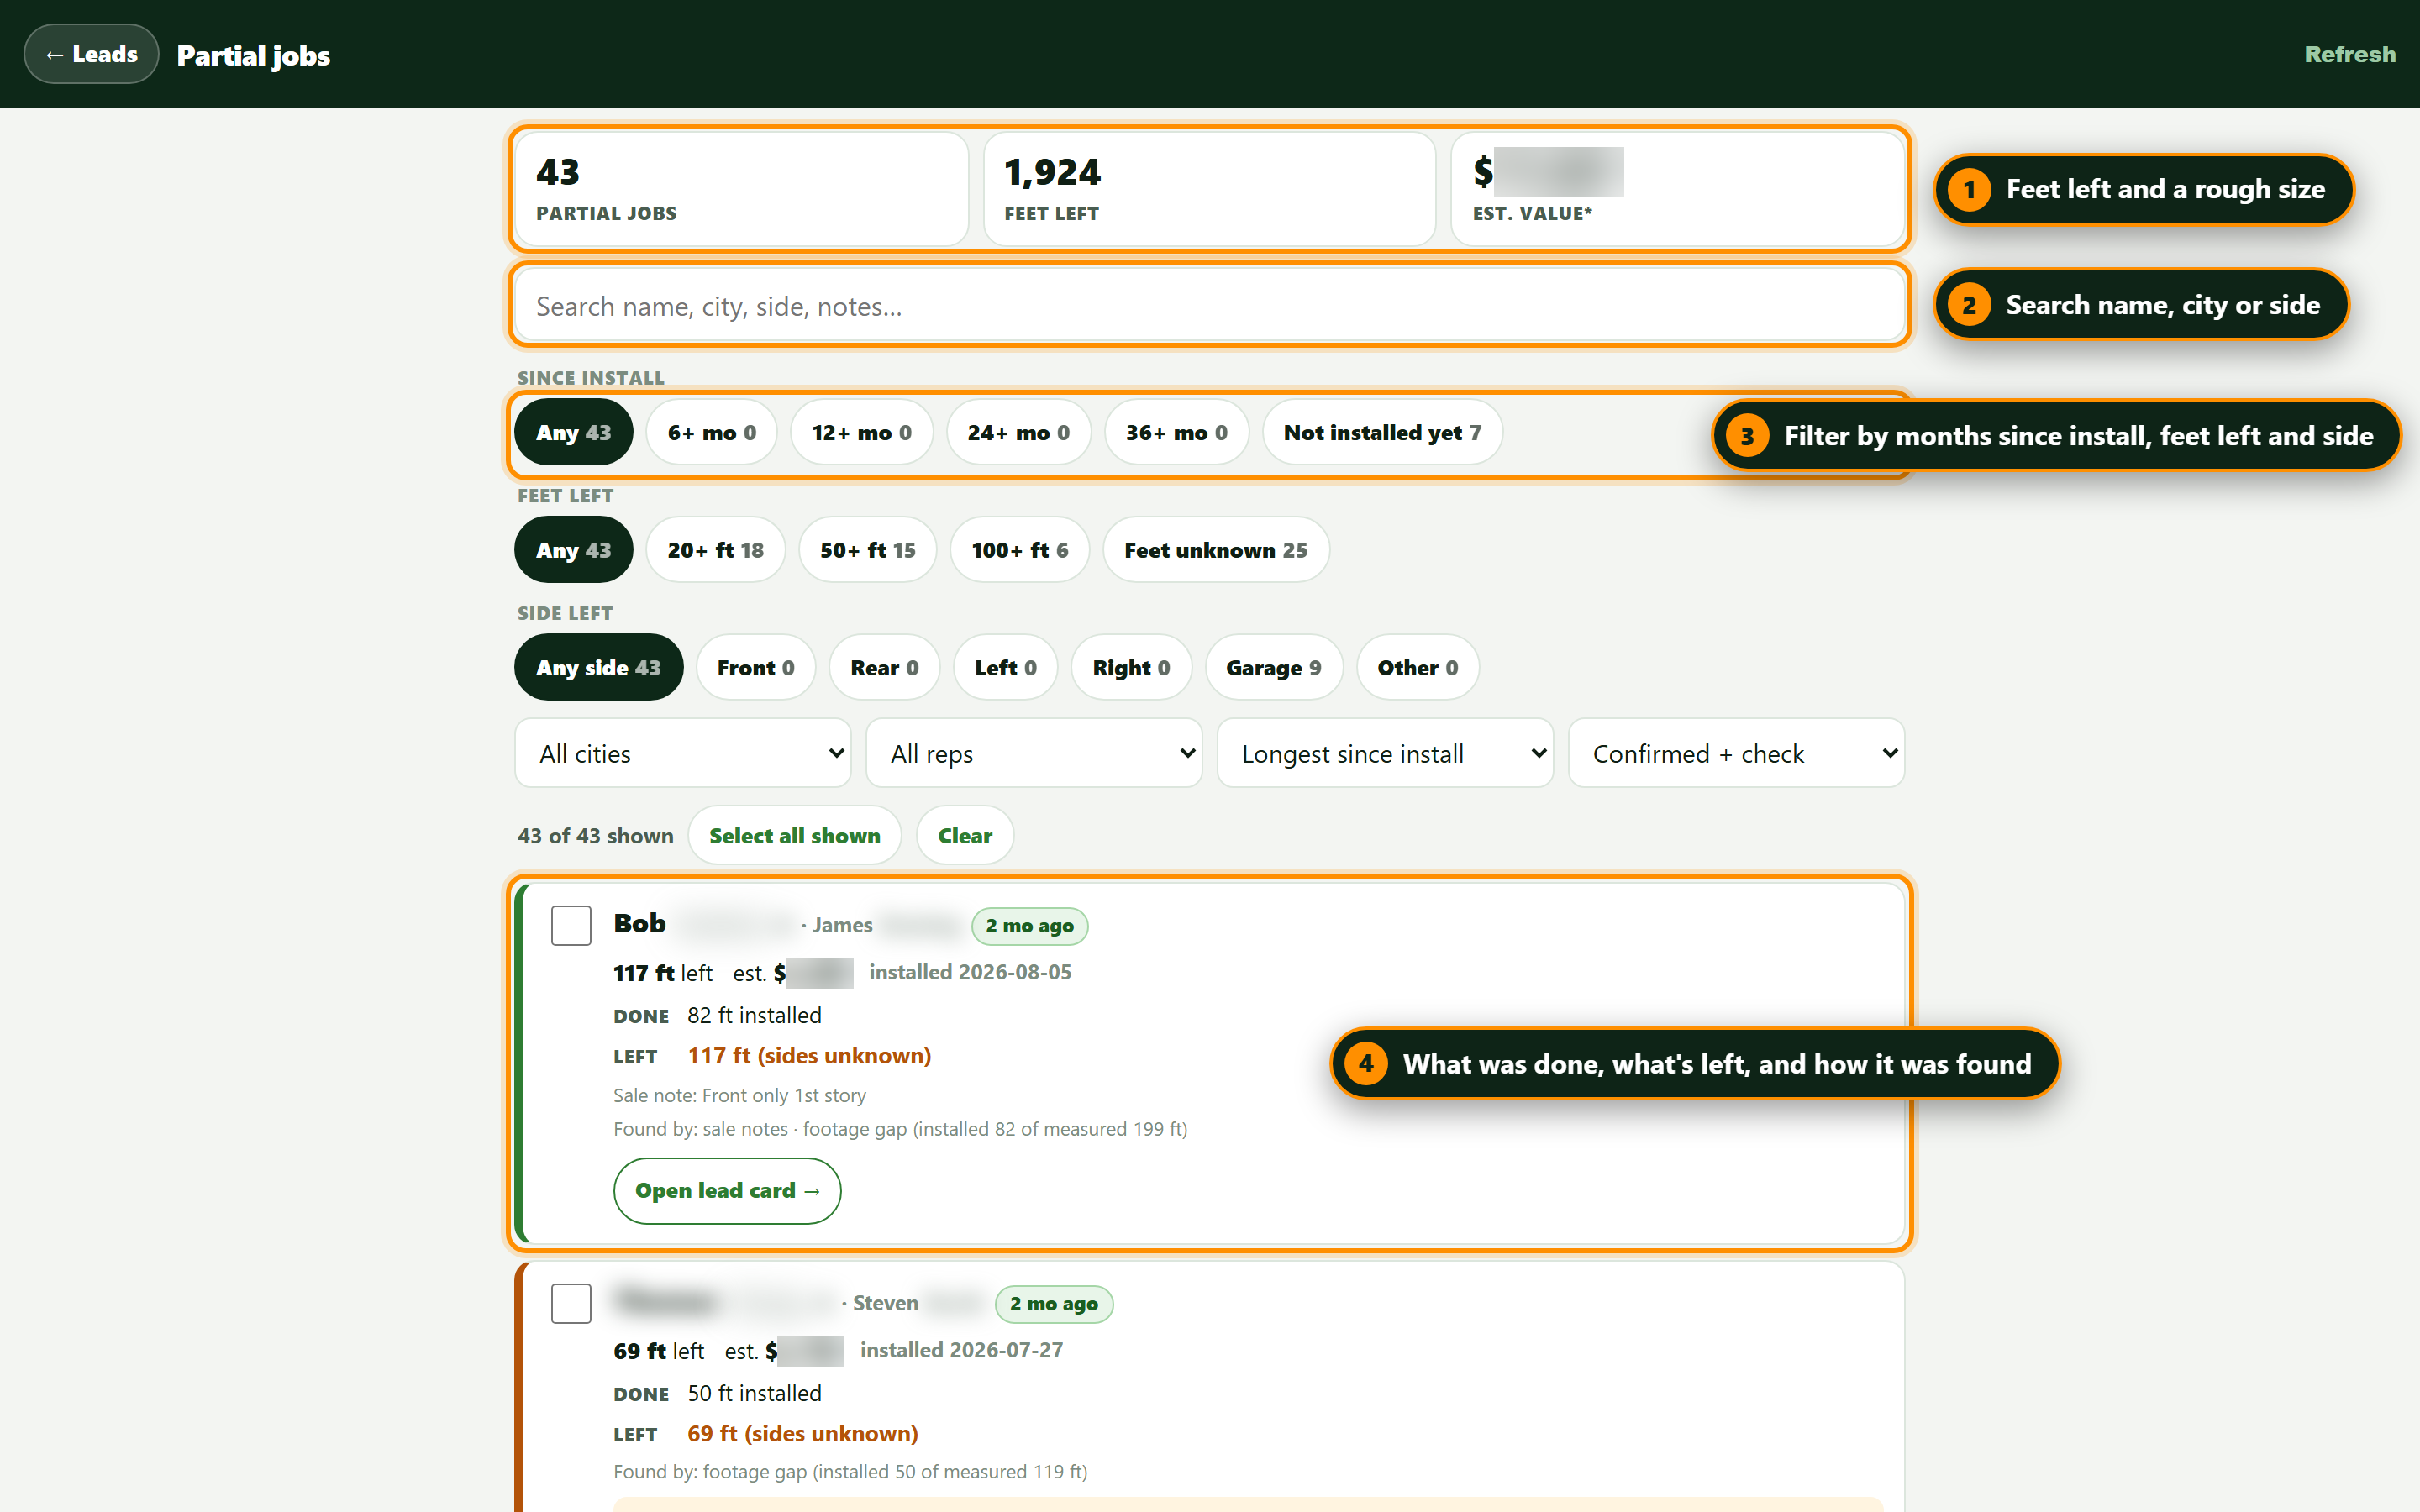Filter jobs with 50+ ft left
Viewport: 2420px width, 1512px height.
[x=867, y=550]
